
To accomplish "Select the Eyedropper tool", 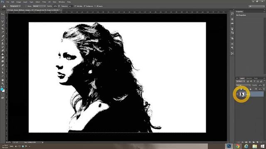I will point(2,32).
